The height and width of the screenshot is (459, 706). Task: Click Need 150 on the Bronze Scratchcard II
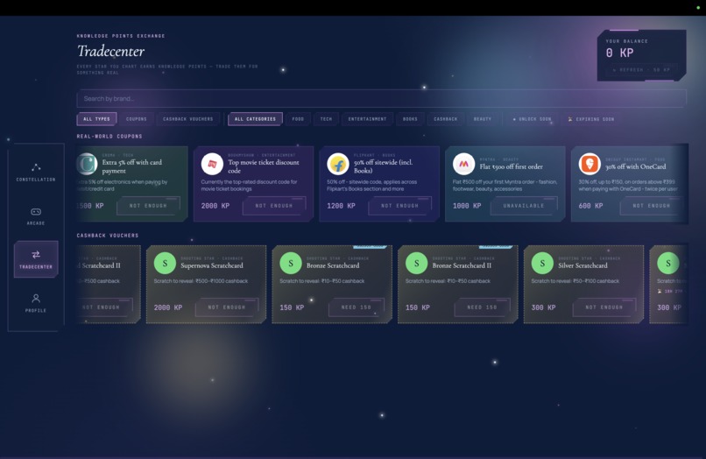(482, 307)
